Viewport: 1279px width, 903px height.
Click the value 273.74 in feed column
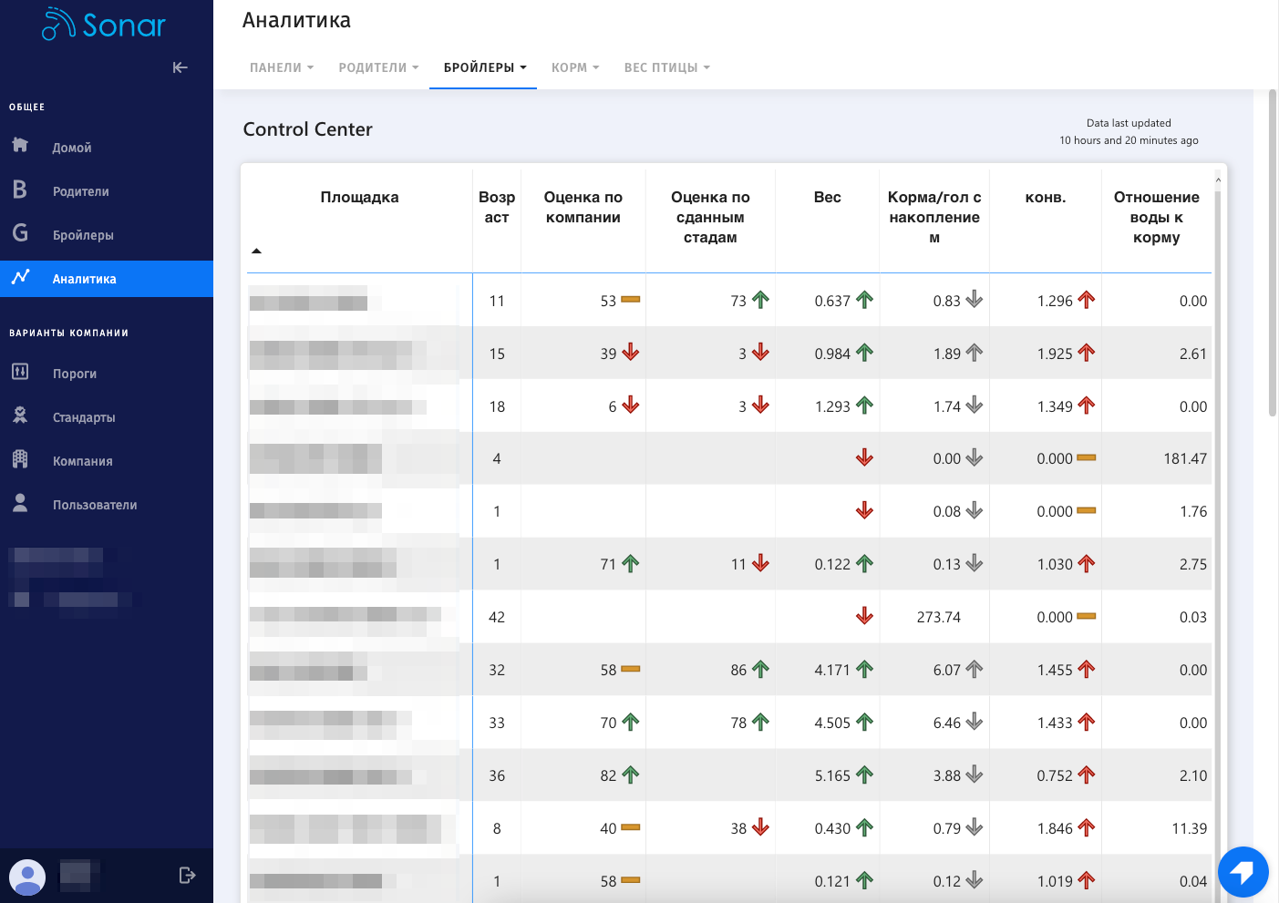[939, 617]
